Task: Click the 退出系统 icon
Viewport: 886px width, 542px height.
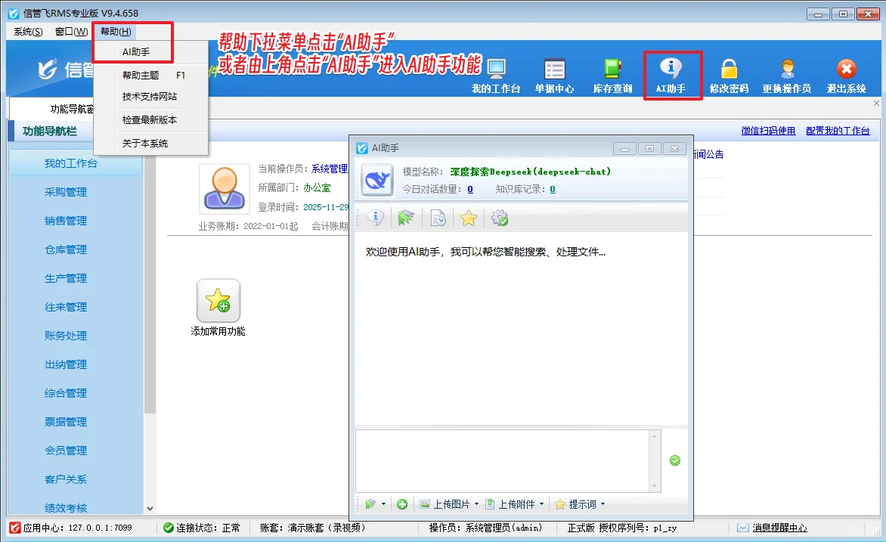Action: coord(845,76)
